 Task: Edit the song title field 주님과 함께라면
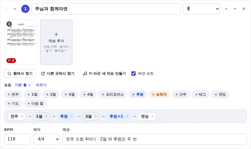[x=106, y=9]
